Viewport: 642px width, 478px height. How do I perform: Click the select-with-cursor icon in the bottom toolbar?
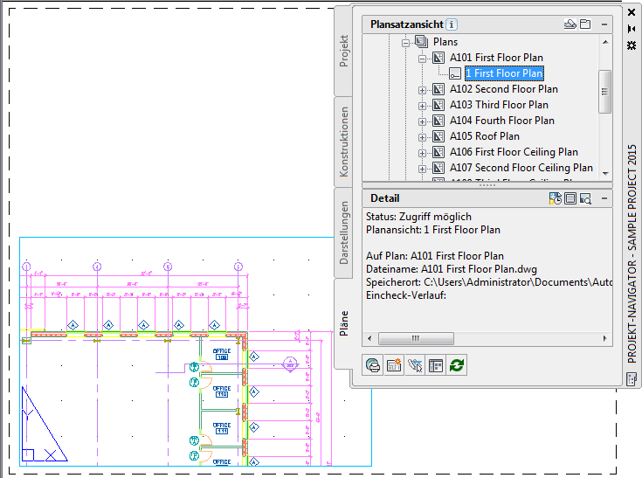[415, 365]
